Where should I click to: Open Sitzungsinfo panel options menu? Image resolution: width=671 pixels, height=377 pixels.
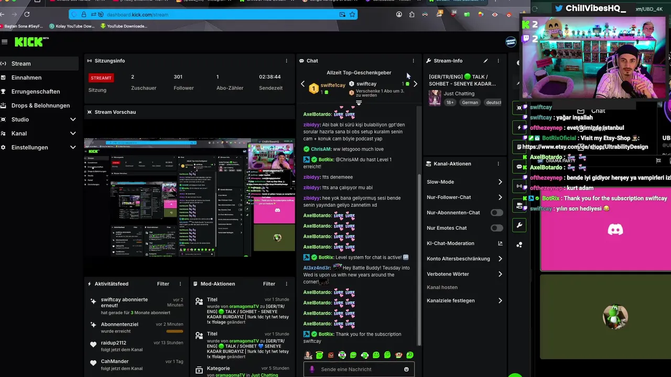point(286,61)
